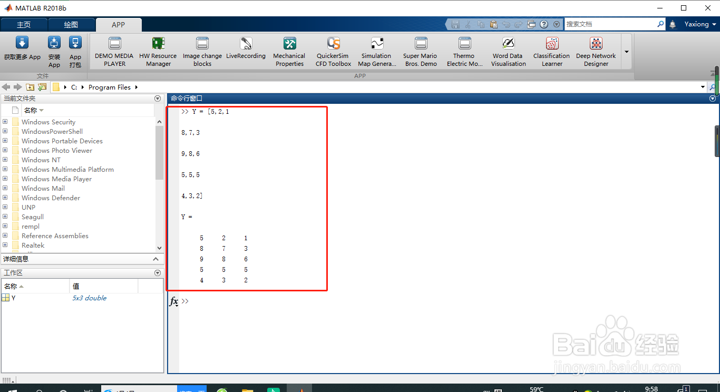
Task: Open the Deep Network Designer app
Action: pyautogui.click(x=596, y=52)
